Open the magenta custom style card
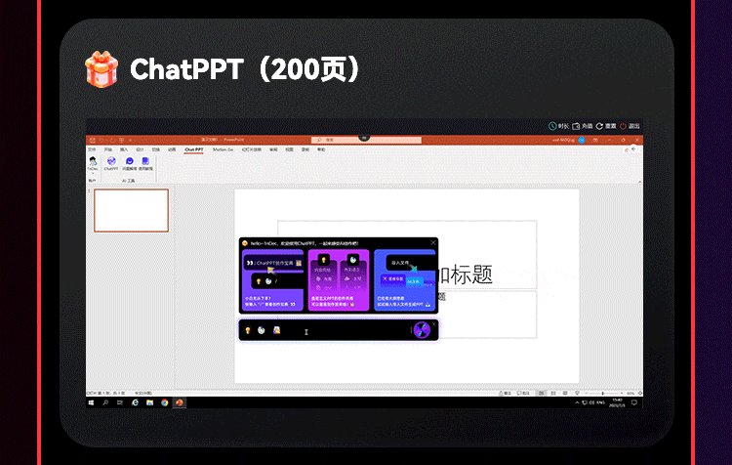The height and width of the screenshot is (465, 732). click(x=339, y=280)
